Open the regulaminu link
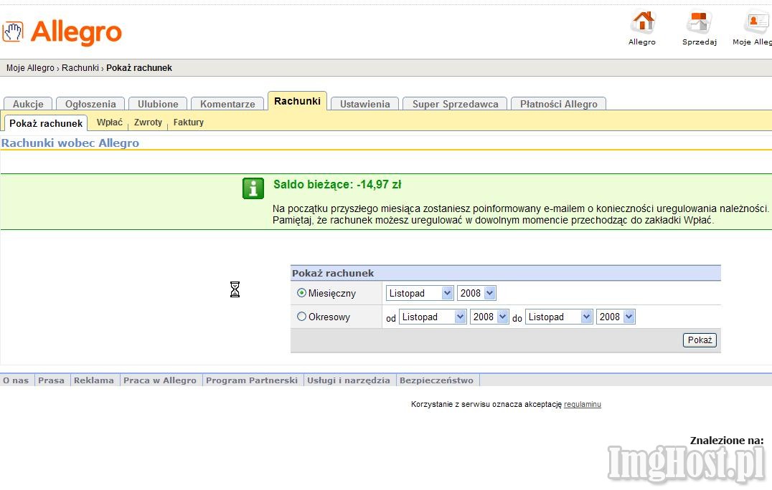 583,404
